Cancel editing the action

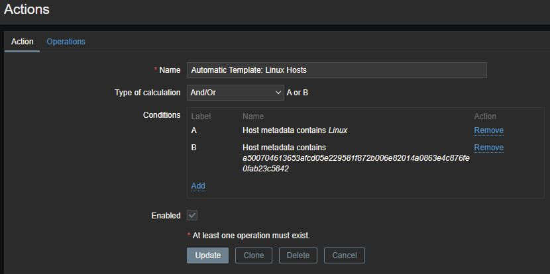[x=345, y=255]
